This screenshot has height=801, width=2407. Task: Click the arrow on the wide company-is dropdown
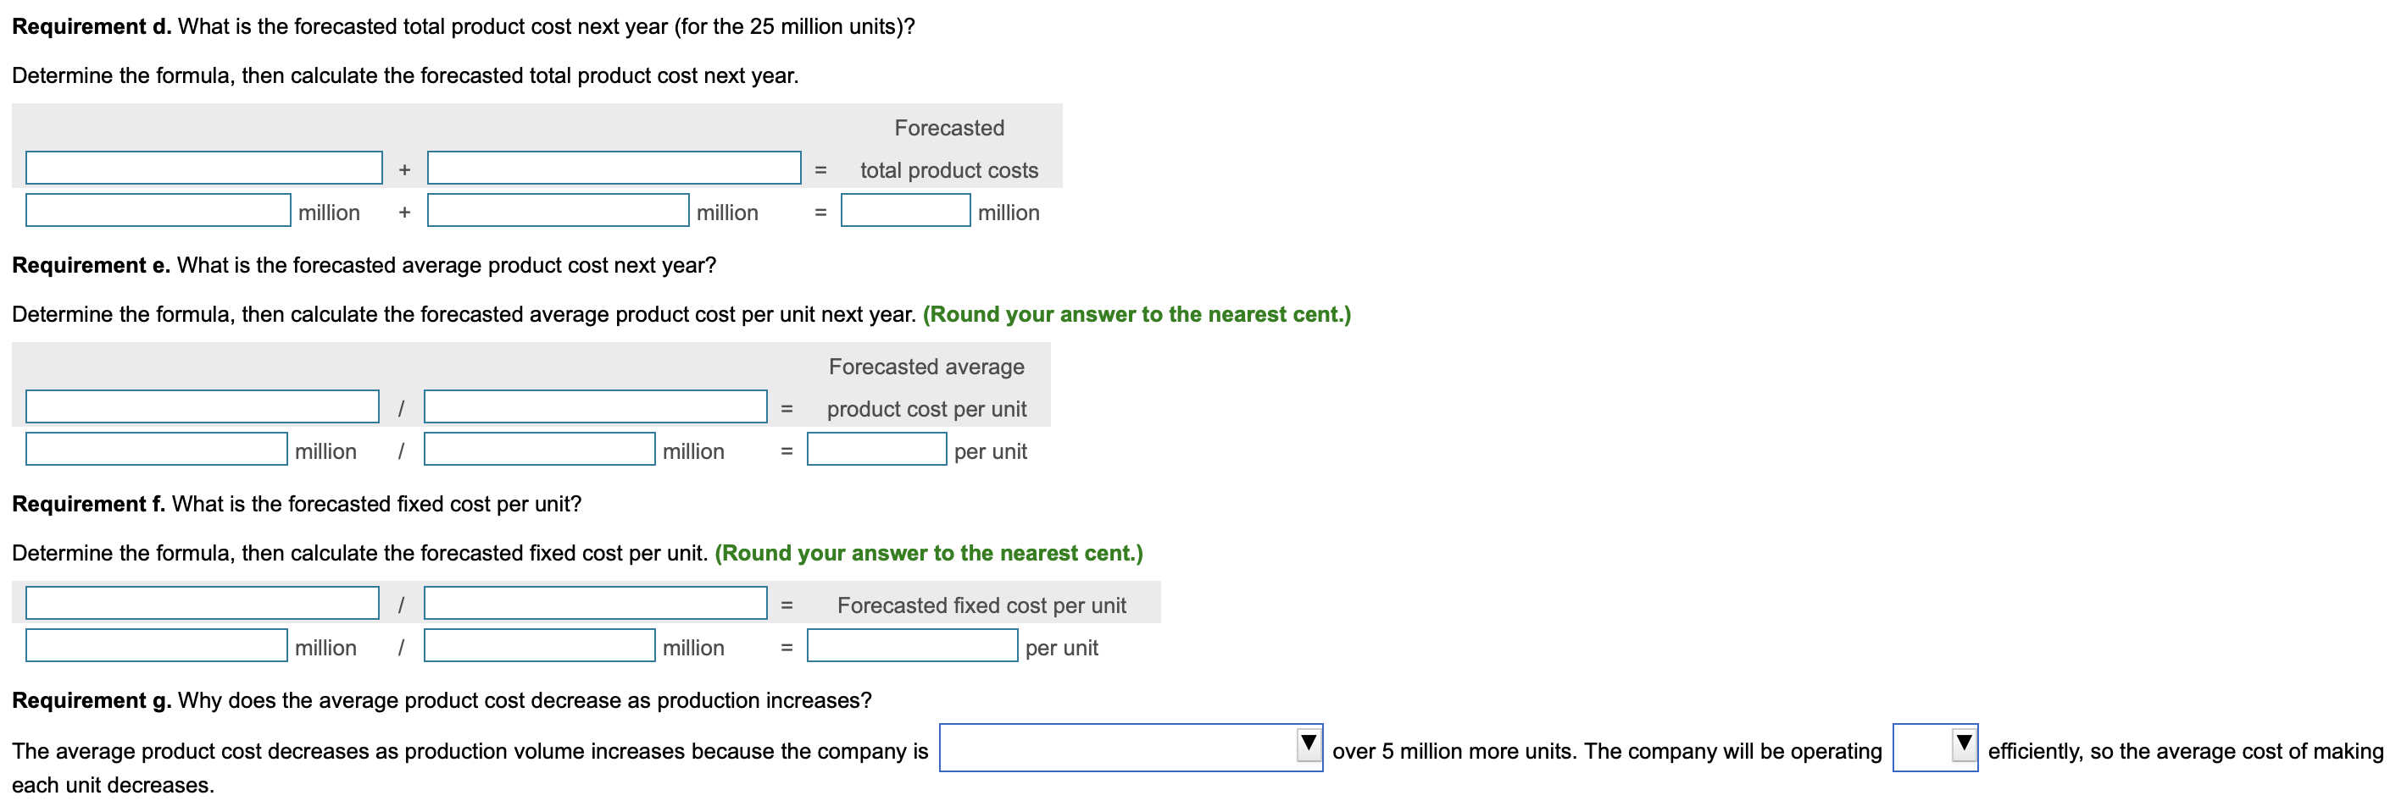(1309, 744)
